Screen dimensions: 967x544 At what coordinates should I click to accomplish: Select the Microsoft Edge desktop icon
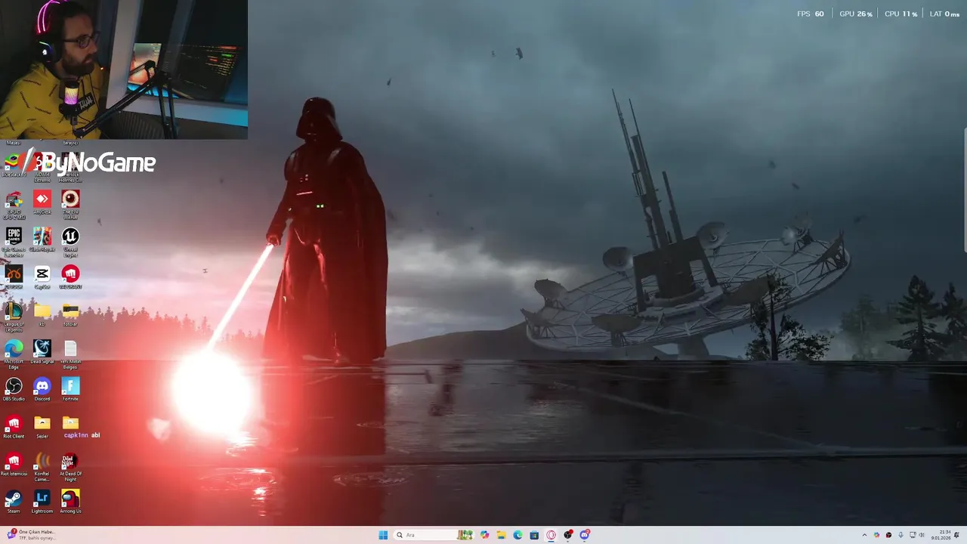14,354
